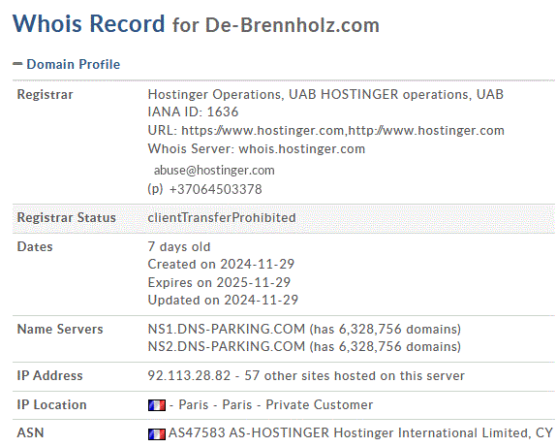Click the French flag in IP Location

[157, 405]
